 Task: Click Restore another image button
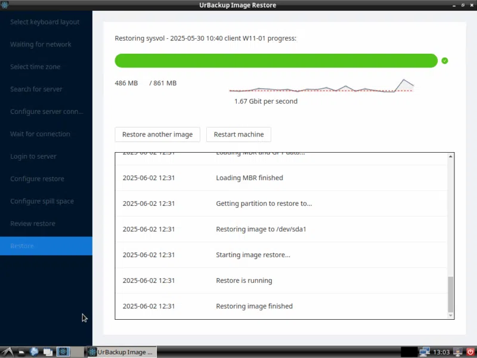pyautogui.click(x=157, y=134)
